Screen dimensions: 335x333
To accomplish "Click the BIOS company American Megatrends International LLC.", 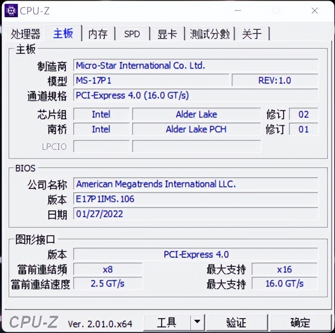I will point(195,184).
